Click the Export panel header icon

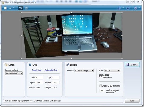[x=67, y=65]
